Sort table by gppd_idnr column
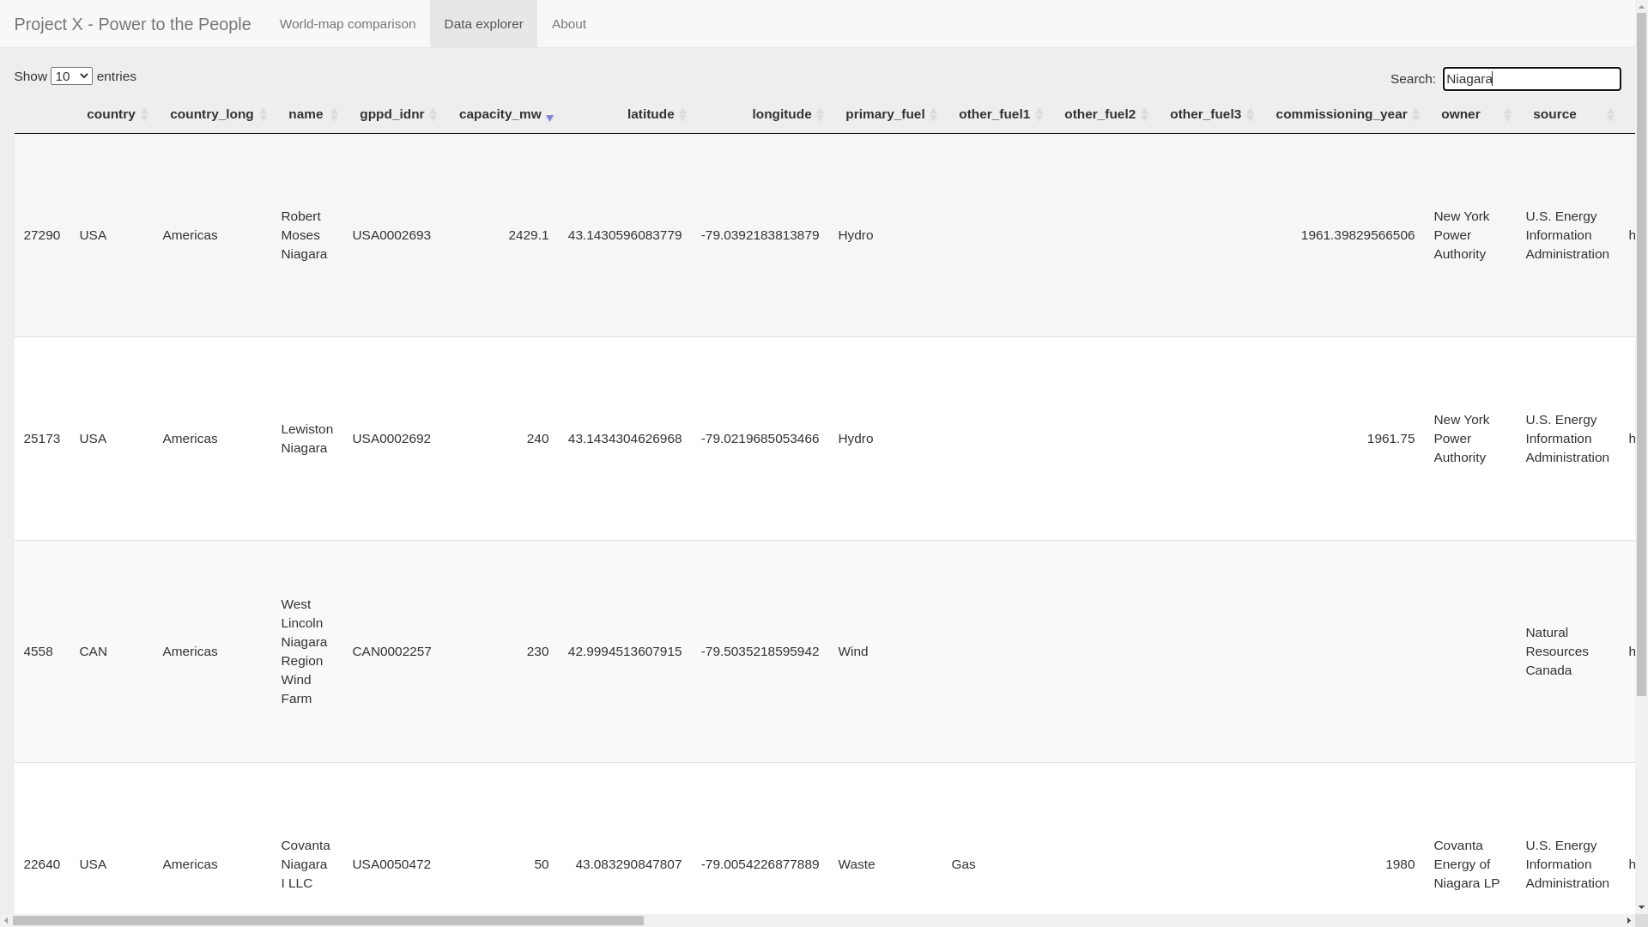This screenshot has height=927, width=1648. coord(392,114)
